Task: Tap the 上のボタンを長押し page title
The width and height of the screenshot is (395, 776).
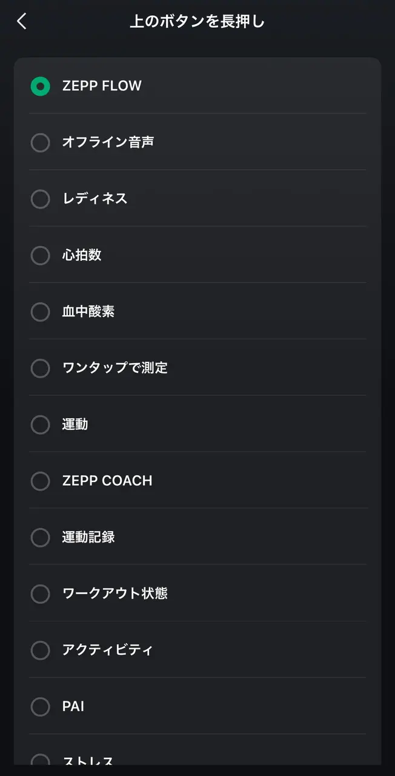Action: 198,22
